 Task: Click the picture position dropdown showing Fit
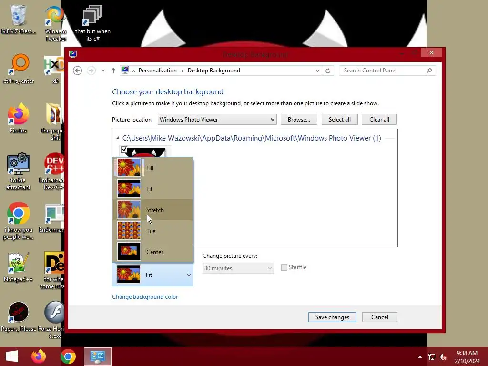(x=152, y=275)
